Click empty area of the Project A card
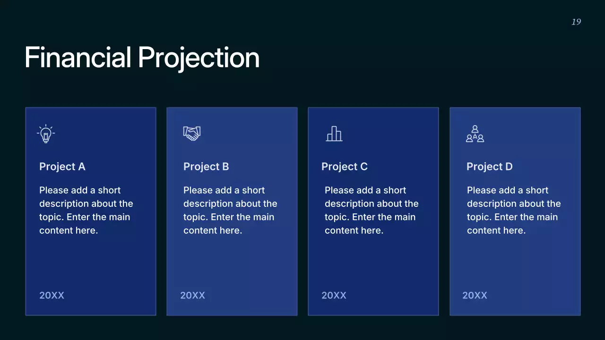The height and width of the screenshot is (340, 605). pyautogui.click(x=91, y=264)
